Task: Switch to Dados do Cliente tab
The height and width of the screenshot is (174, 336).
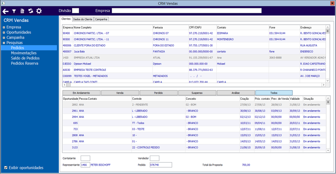Action: 83,19
